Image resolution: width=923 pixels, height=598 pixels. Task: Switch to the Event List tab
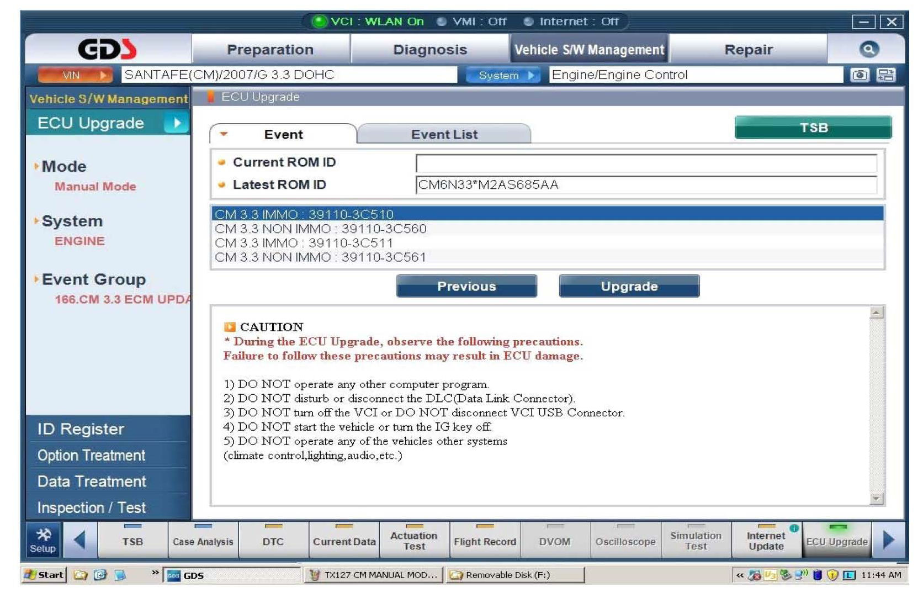(444, 134)
